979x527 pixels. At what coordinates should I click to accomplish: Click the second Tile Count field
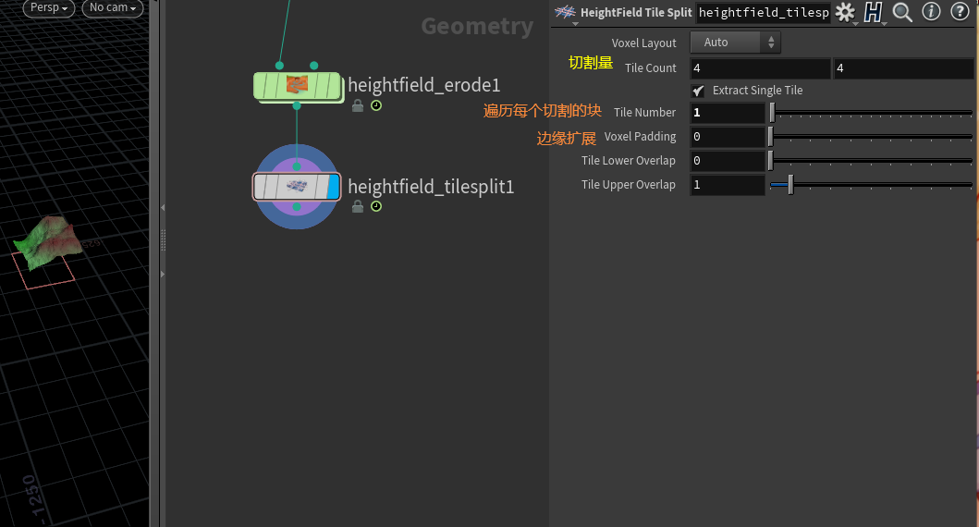point(903,68)
